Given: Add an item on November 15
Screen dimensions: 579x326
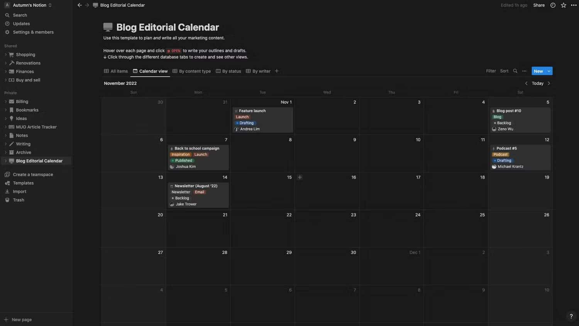Looking at the screenshot, I should tap(300, 177).
